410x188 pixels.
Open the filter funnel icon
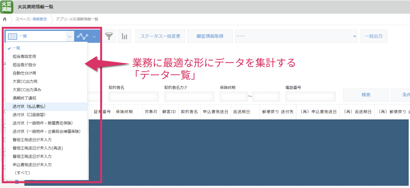(x=109, y=36)
